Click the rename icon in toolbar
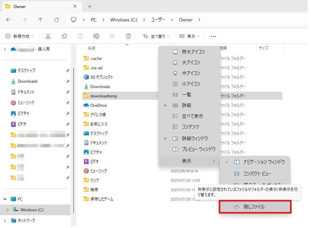 pyautogui.click(x=96, y=36)
